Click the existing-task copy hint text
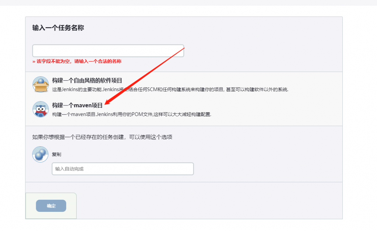377x231 pixels. point(102,137)
